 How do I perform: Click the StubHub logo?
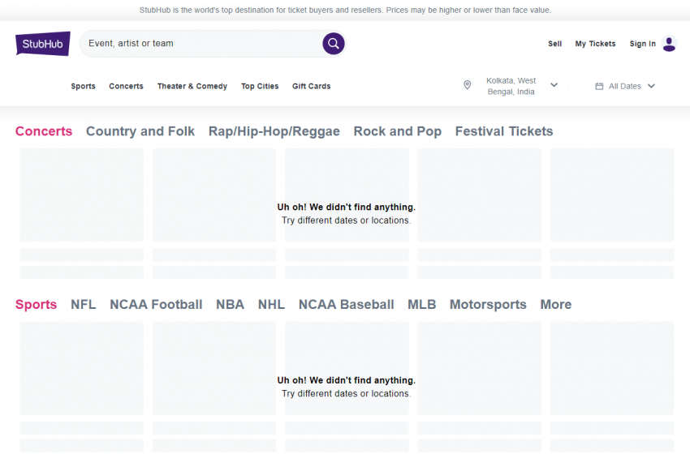[43, 44]
